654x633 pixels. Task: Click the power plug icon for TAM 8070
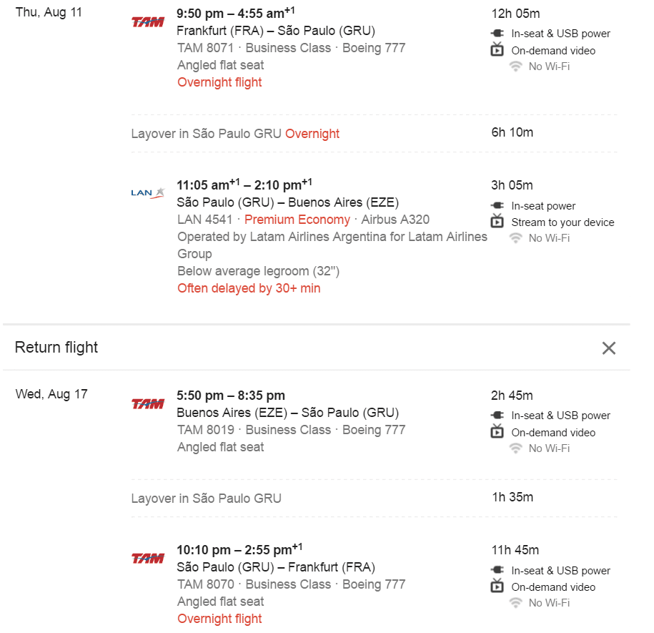coord(497,569)
